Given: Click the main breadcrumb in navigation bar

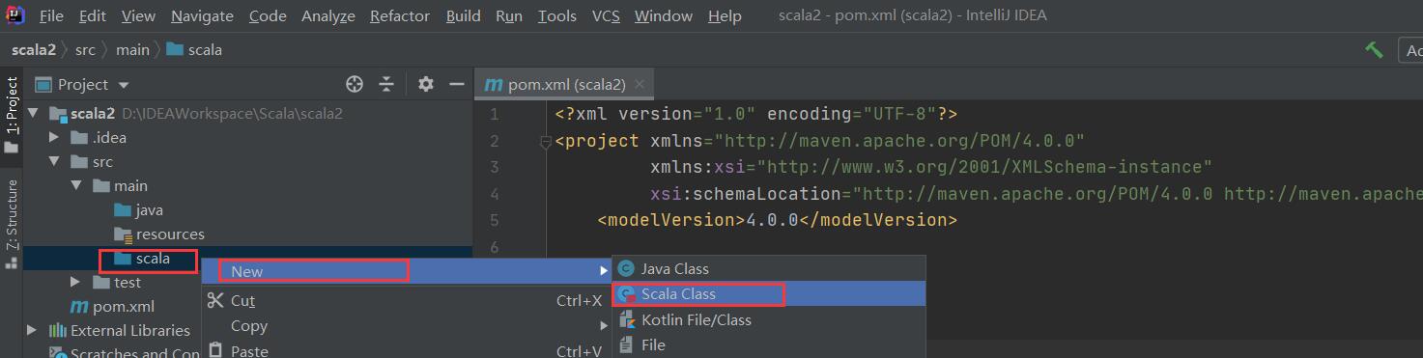Looking at the screenshot, I should pos(133,49).
